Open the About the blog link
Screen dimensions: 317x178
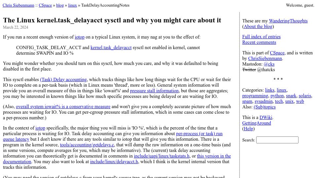pyautogui.click(x=258, y=26)
